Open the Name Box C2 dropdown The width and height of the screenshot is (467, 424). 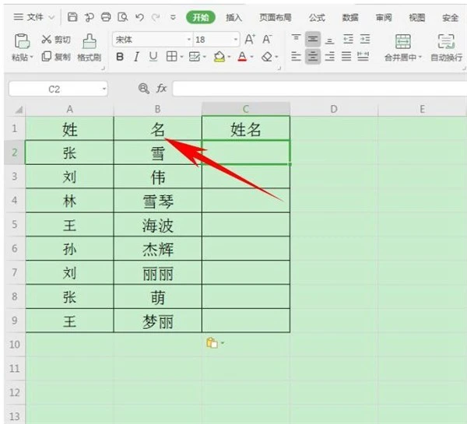104,89
